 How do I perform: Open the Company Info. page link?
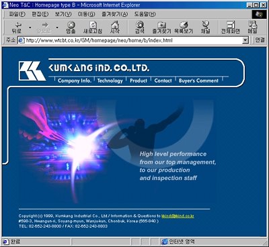[75, 81]
